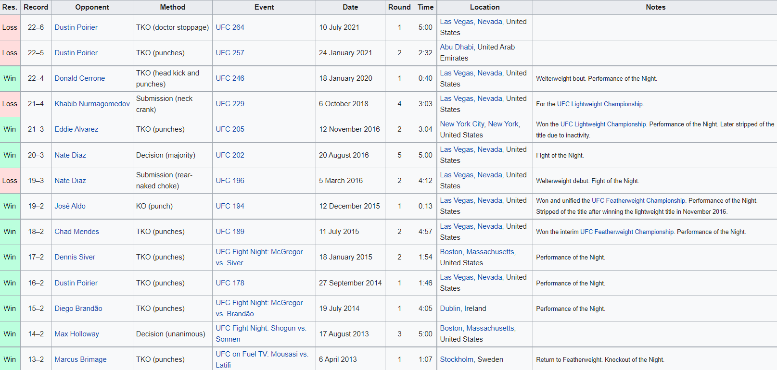
Task: Click UFC on Fuel TV: Mousasi vs. Latifi
Action: [261, 354]
